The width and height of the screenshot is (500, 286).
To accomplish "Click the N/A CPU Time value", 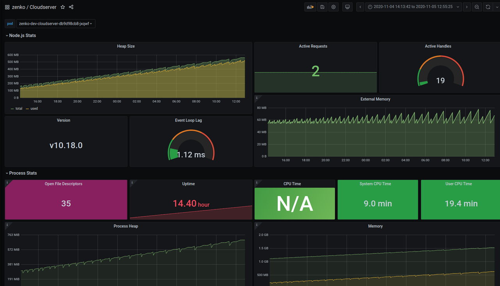I will (295, 204).
